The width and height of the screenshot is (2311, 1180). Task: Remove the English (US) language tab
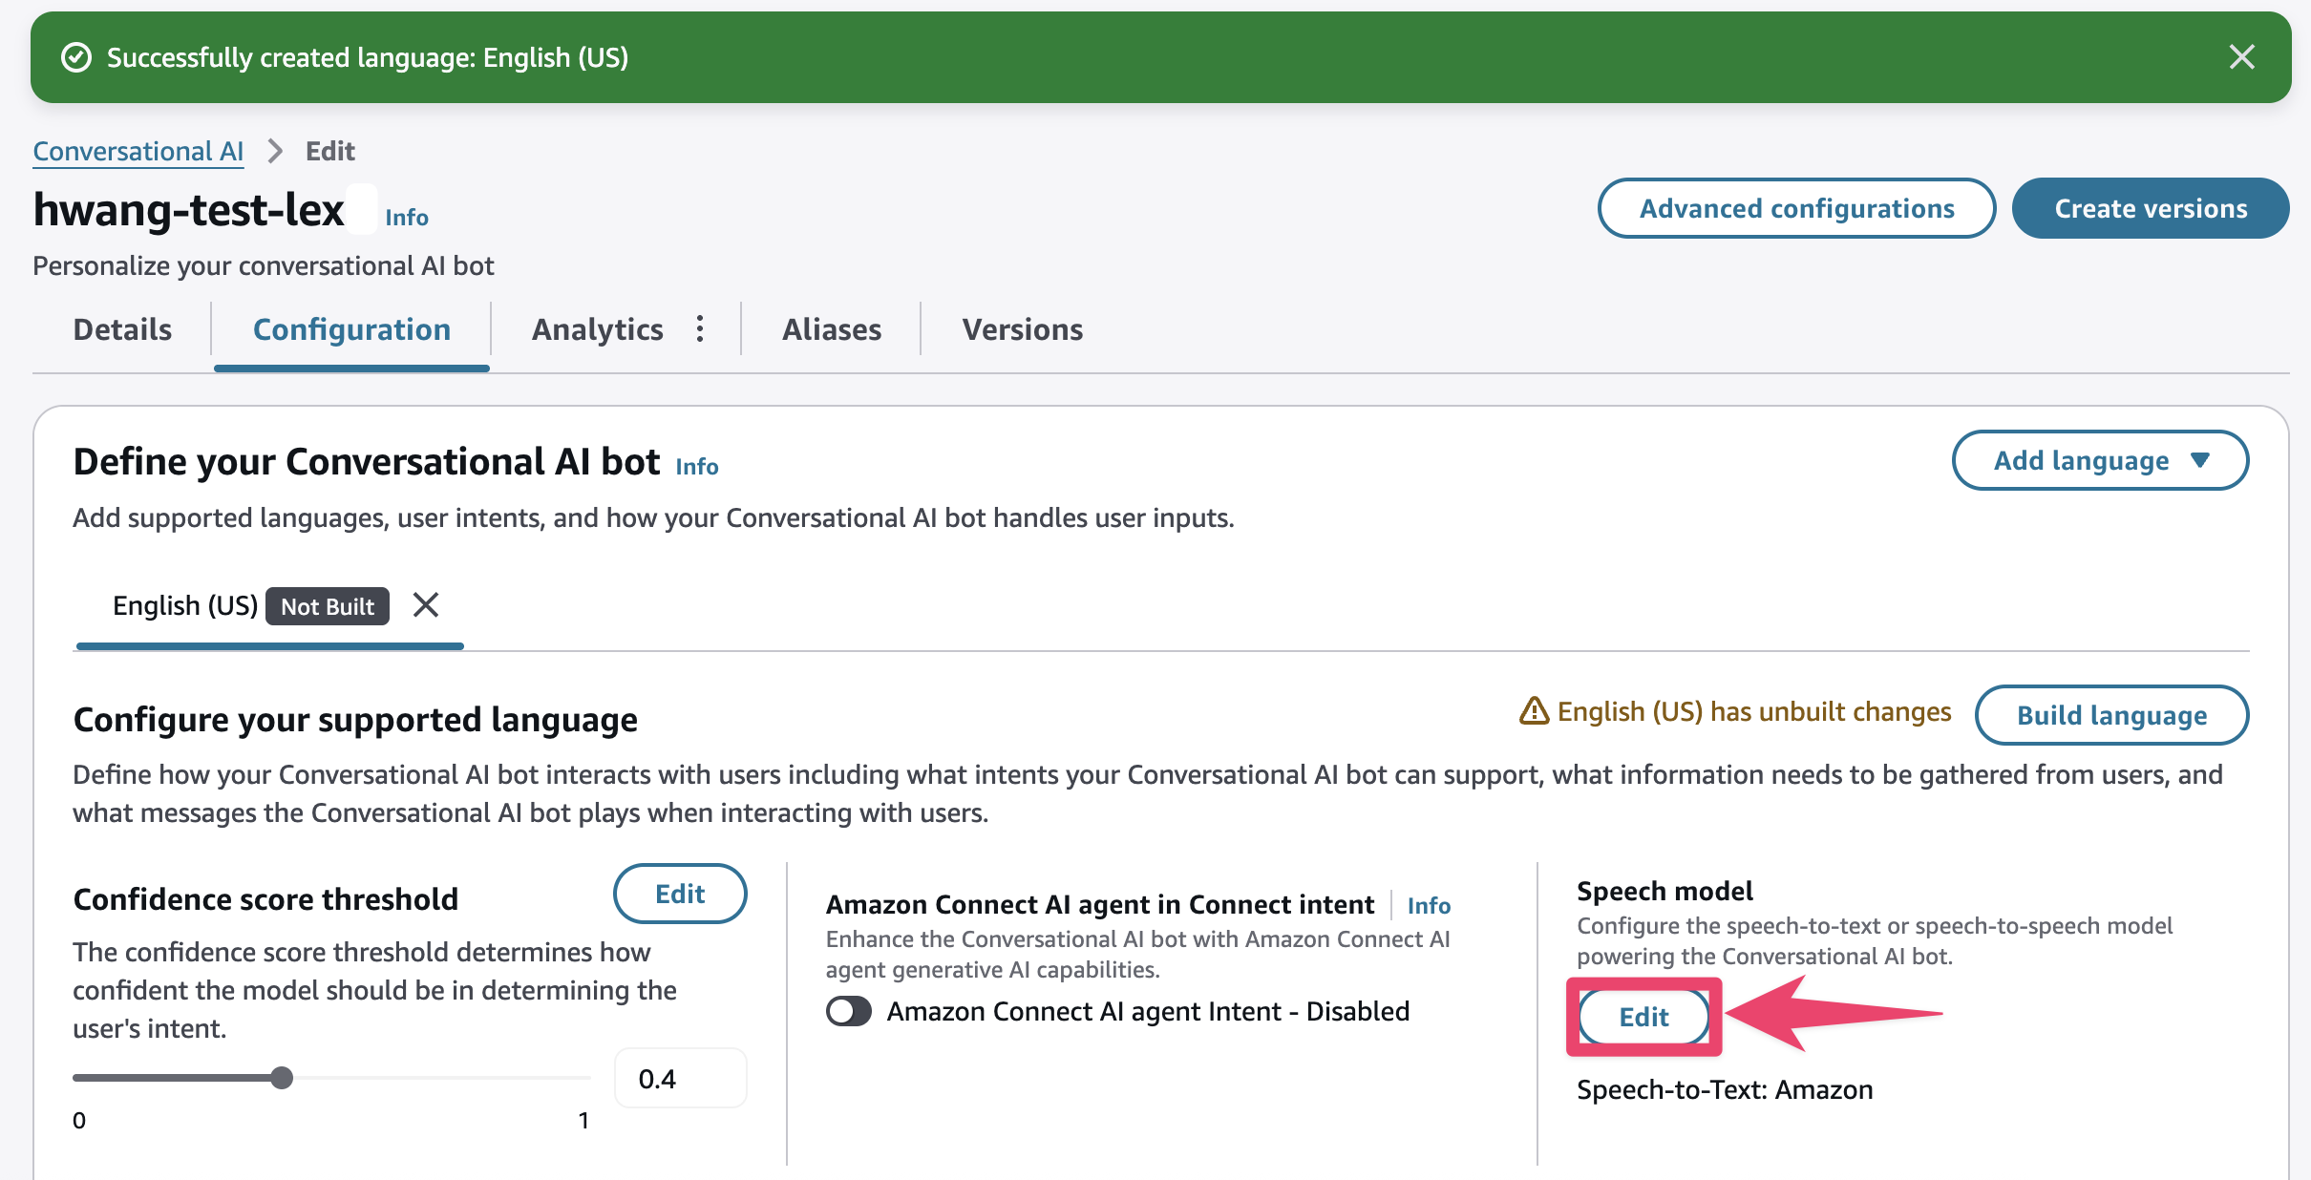point(426,605)
